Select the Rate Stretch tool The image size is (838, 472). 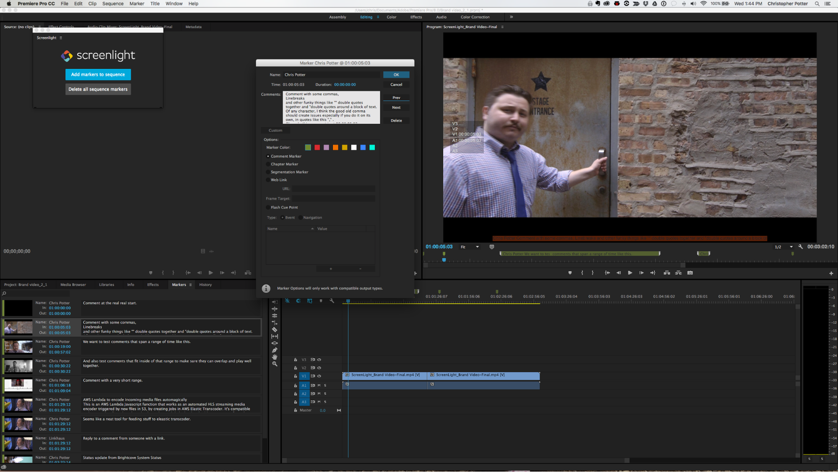pos(275,323)
